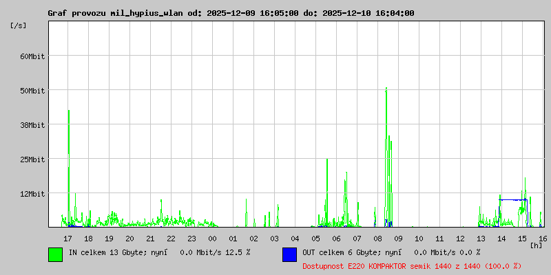551x275 pixels.
Task: Click the '21' hour label on x-axis
Action: (x=150, y=239)
